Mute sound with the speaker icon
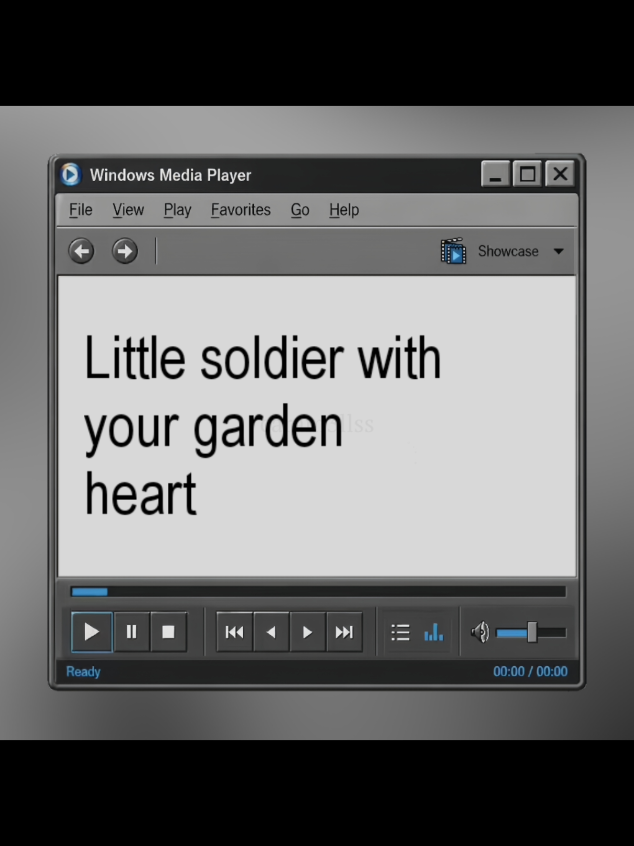 tap(480, 633)
